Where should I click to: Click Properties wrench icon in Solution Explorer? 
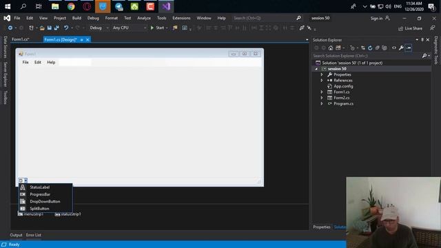[401, 48]
